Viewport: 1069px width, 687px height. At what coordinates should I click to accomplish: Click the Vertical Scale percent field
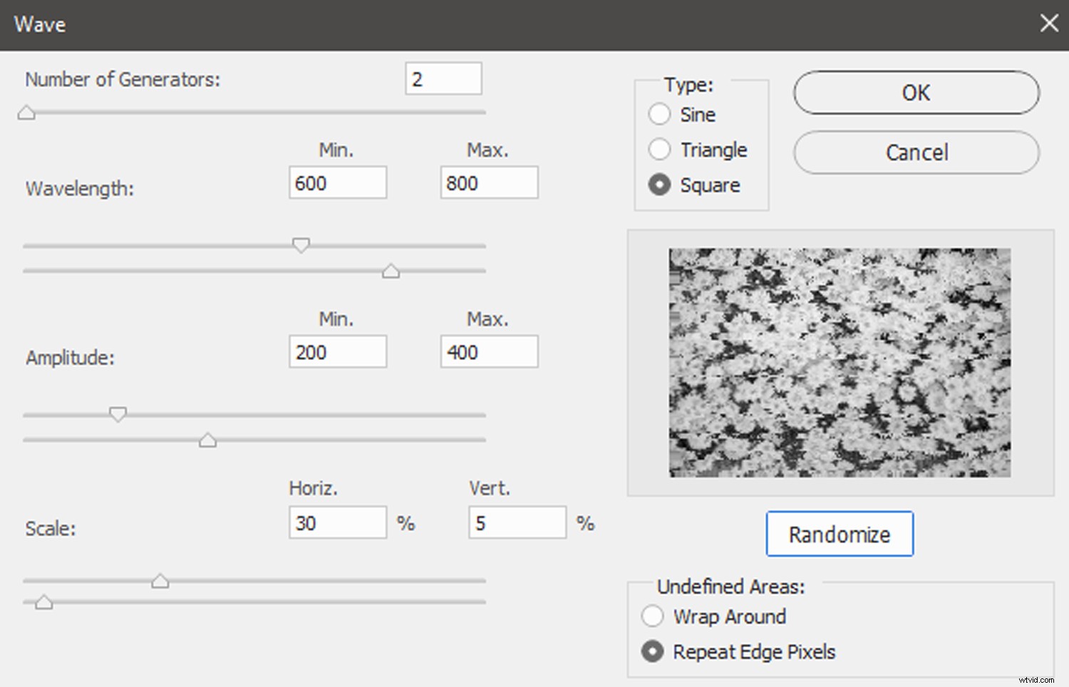point(517,523)
